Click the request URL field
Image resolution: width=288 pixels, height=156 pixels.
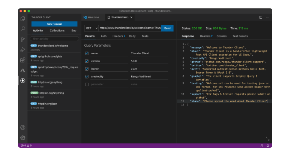pyautogui.click(x=130, y=28)
